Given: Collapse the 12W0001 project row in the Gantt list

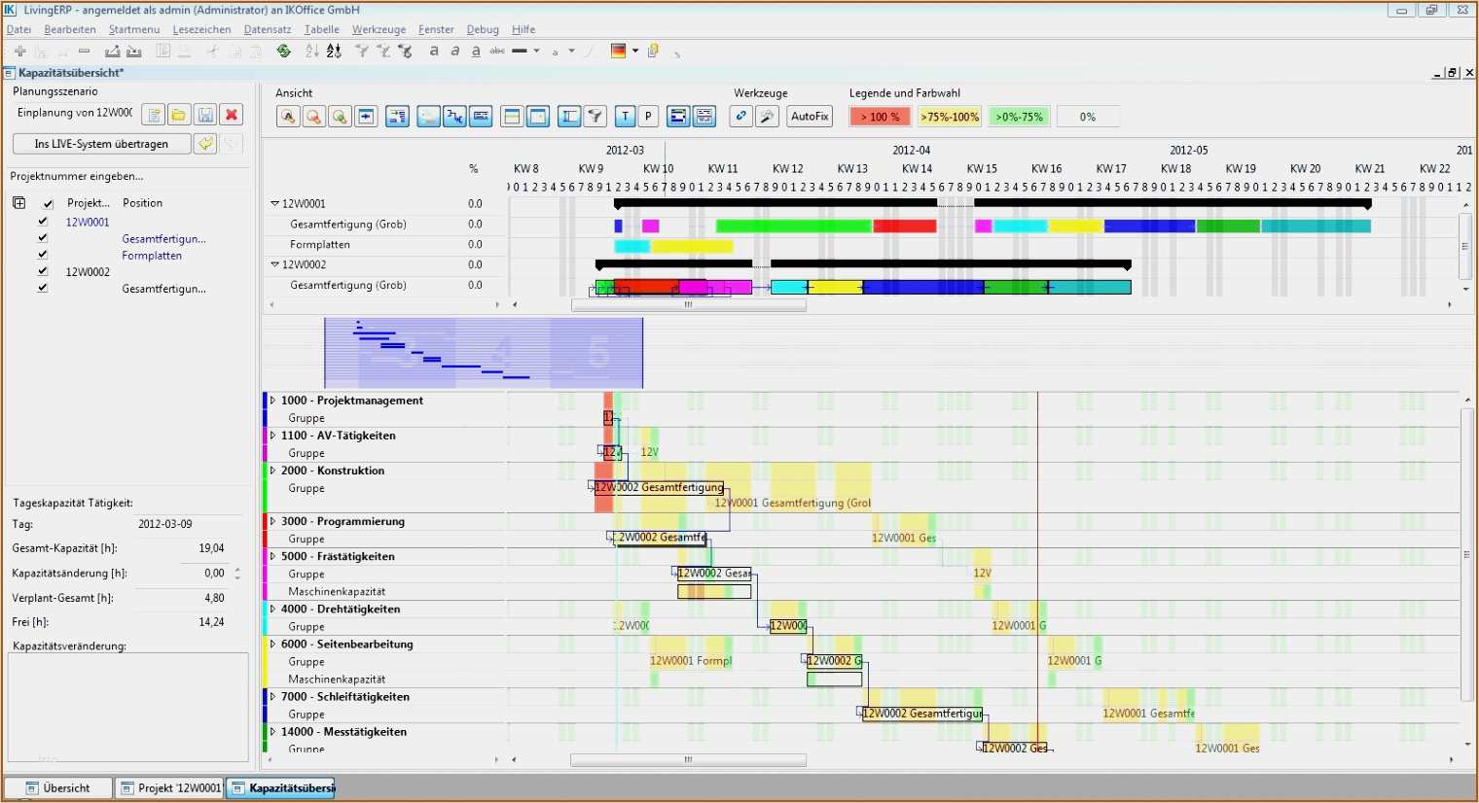Looking at the screenshot, I should point(273,203).
